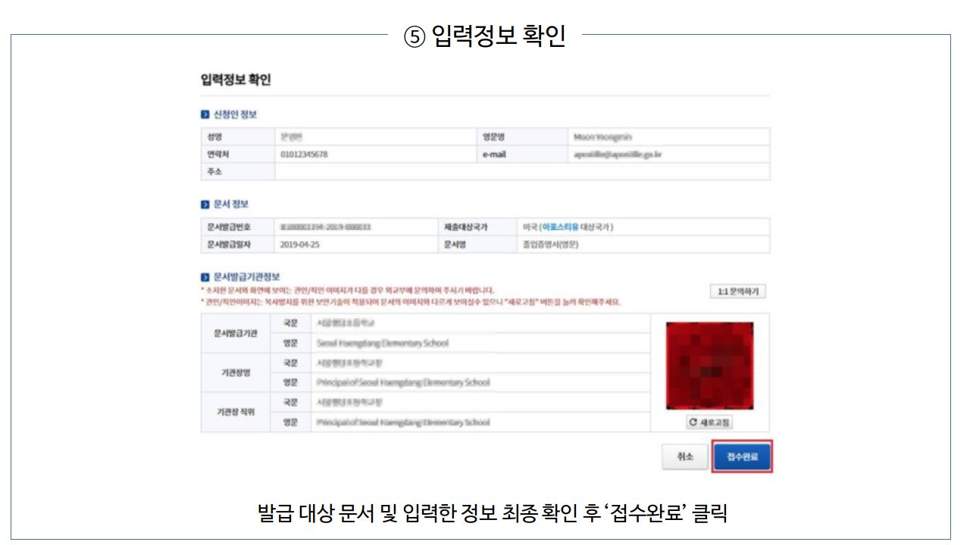The image size is (970, 545).
Task: Open the 1:1 문의하기 inquiry button
Action: click(x=737, y=291)
